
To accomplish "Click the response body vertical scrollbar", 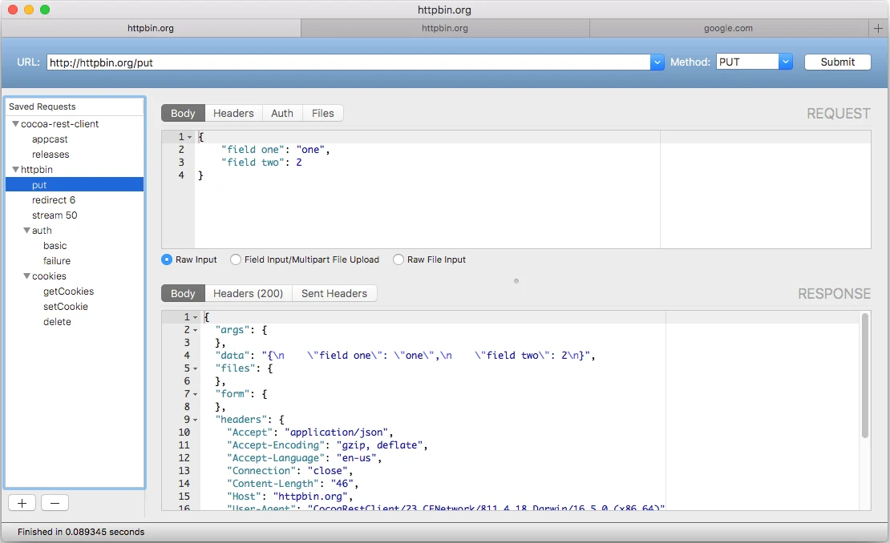I will tap(865, 376).
